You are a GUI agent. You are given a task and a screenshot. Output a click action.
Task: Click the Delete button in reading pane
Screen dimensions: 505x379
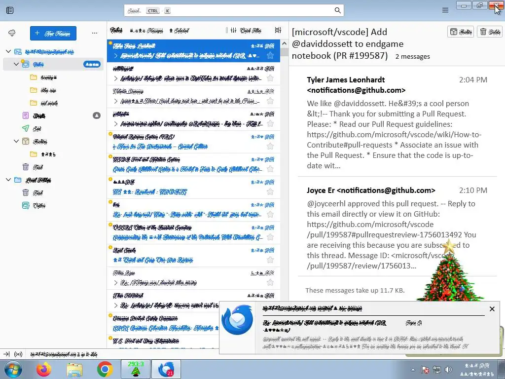pyautogui.click(x=490, y=32)
